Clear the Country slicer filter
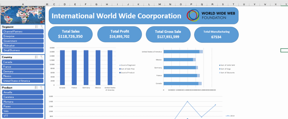 41,57
